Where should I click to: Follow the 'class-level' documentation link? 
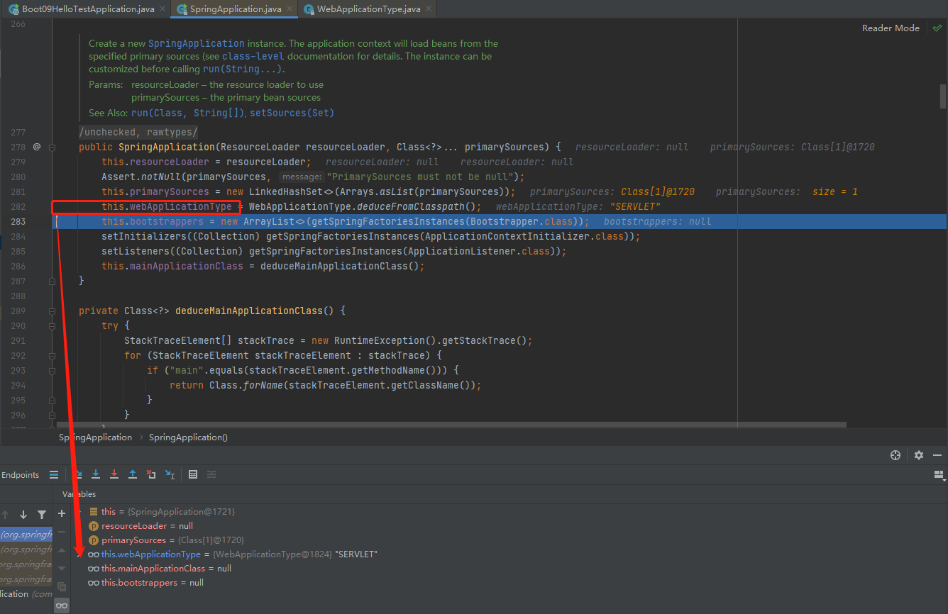(x=253, y=56)
